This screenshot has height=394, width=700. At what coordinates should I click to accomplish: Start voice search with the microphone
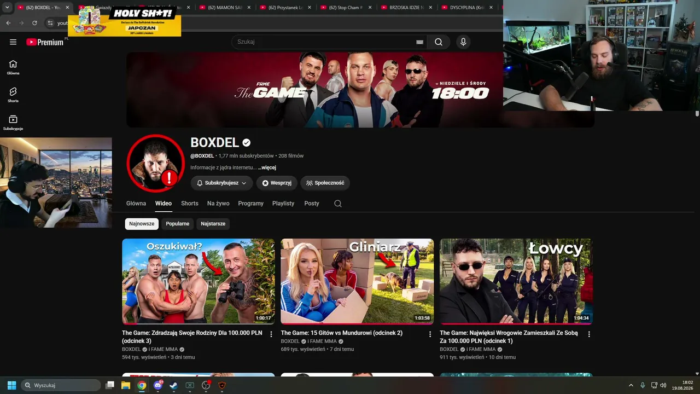coord(463,42)
